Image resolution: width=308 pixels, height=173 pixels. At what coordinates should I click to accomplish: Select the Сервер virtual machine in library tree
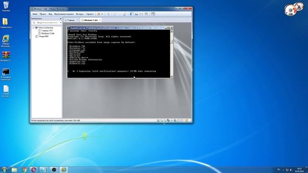point(47,31)
